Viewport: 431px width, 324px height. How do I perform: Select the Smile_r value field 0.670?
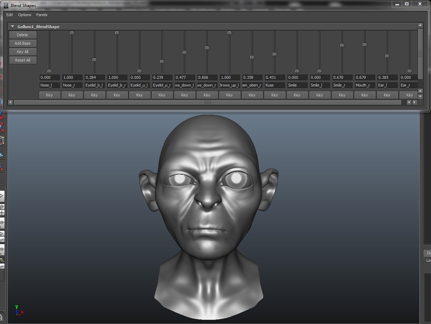click(x=343, y=77)
